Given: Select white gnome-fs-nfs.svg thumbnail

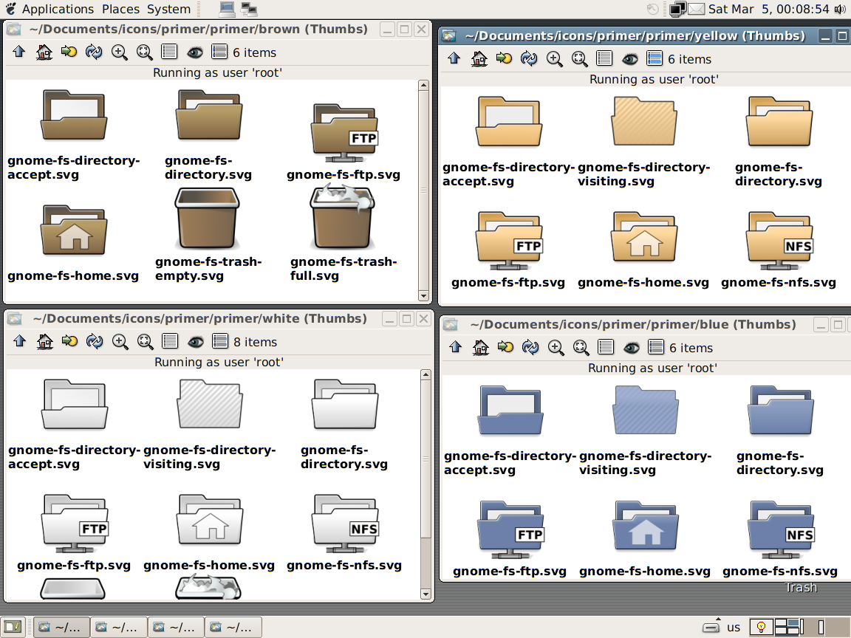Looking at the screenshot, I should (x=345, y=524).
